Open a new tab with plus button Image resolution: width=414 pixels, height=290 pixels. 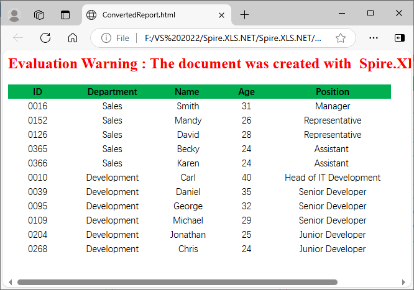[244, 15]
